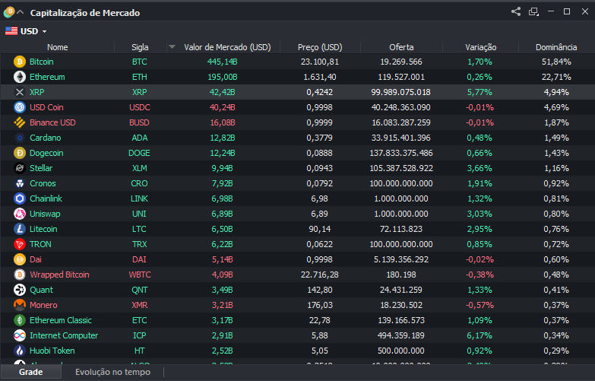Click the USD Coin icon
Screen dimensions: 595x381
[20, 107]
